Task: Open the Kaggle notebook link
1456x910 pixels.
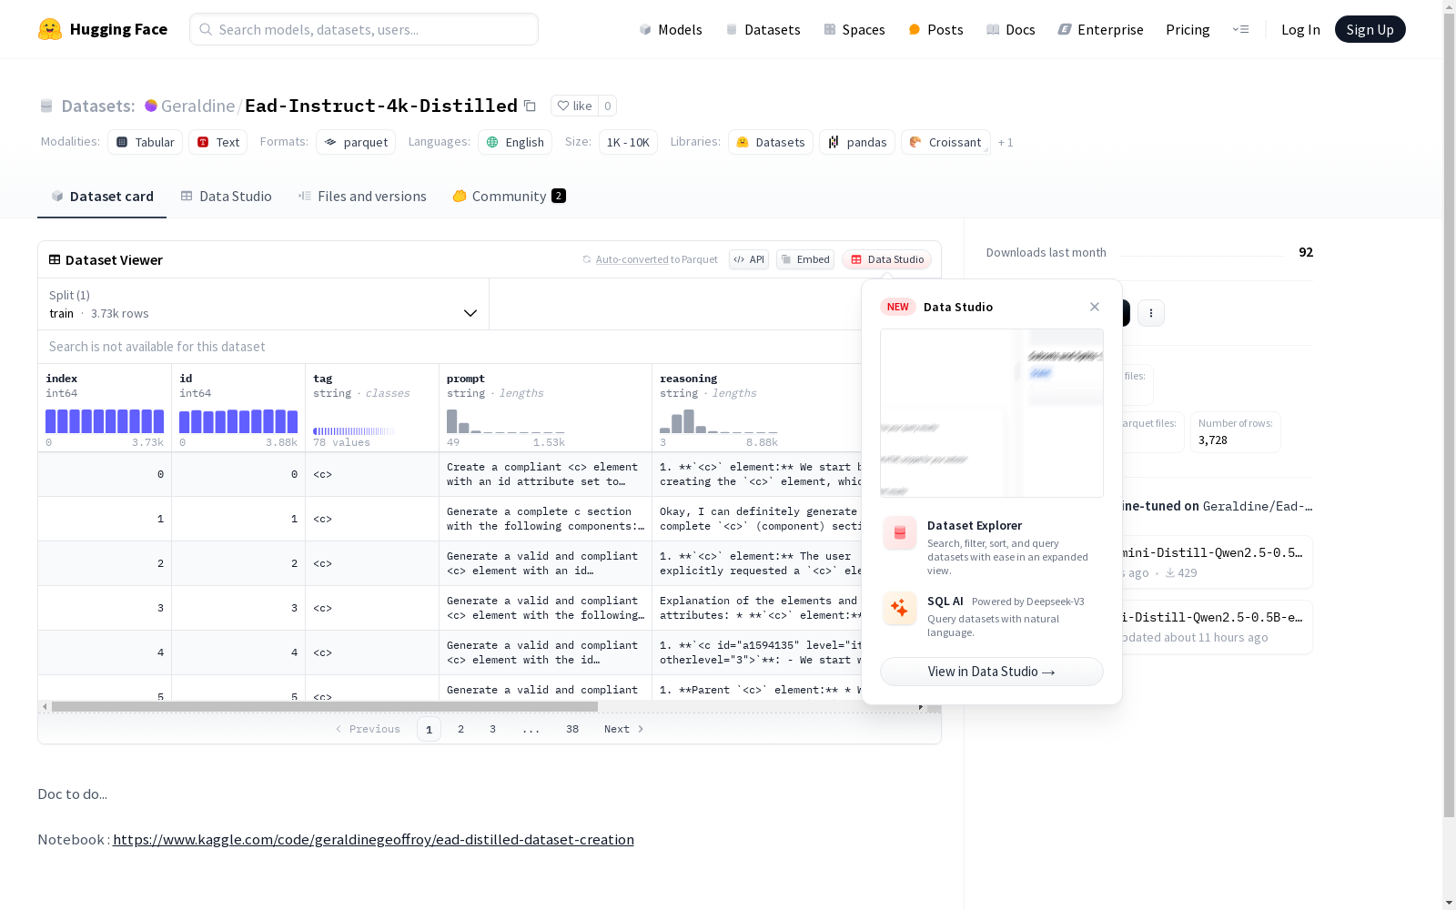Action: [x=373, y=839]
